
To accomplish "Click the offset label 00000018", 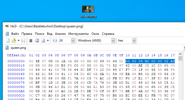I will coord(16,65).
